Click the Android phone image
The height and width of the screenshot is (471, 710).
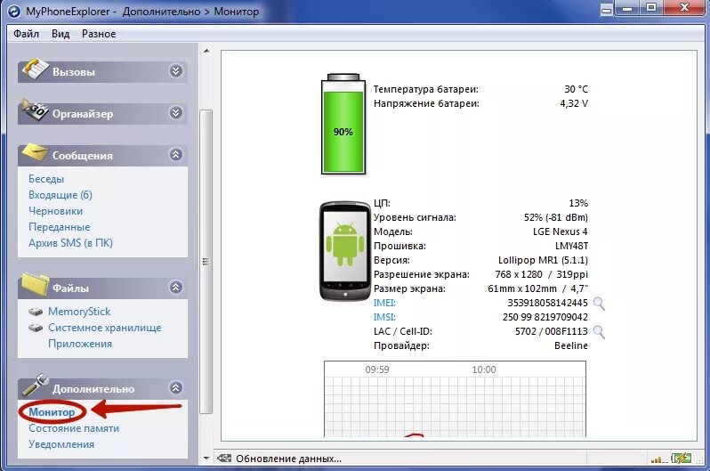tap(345, 251)
